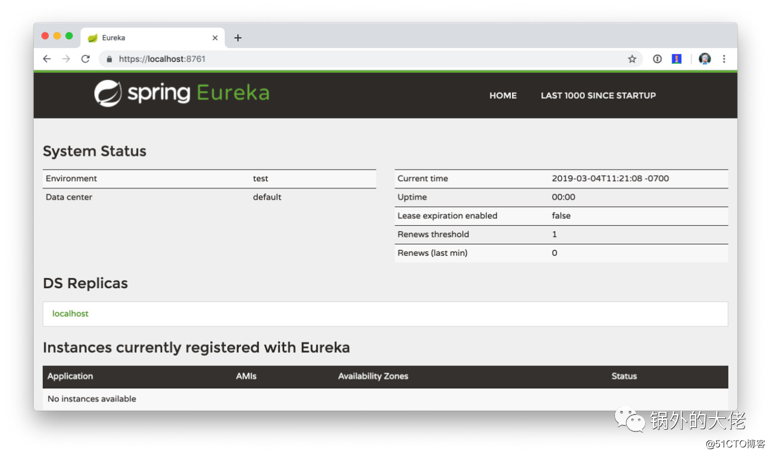Open the blue square extension icon
This screenshot has width=771, height=455.
pyautogui.click(x=676, y=59)
